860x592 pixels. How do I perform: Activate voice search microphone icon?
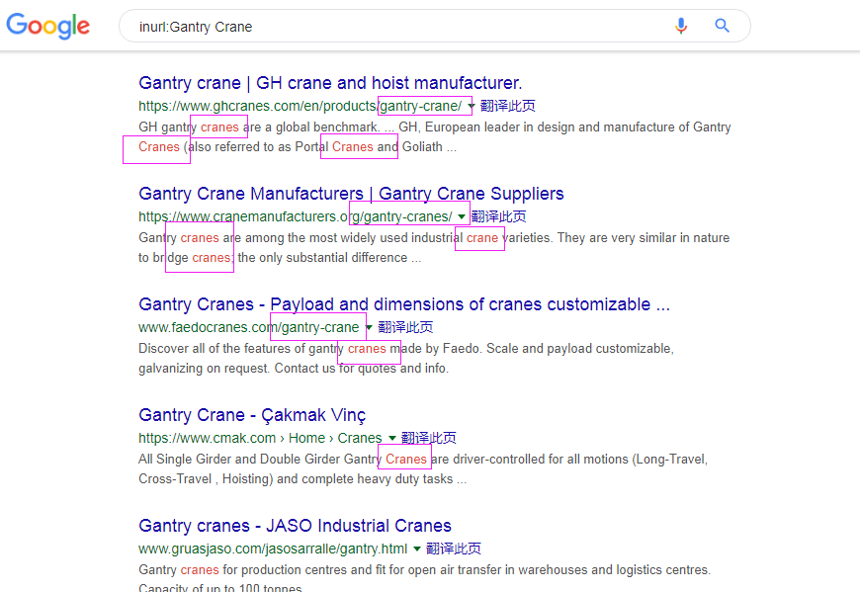681,26
